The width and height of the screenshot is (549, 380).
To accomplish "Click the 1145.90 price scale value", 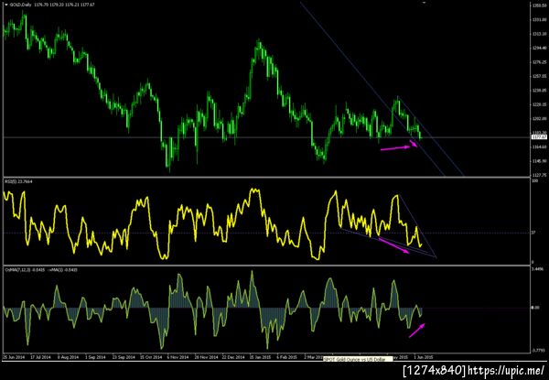I will pos(539,161).
